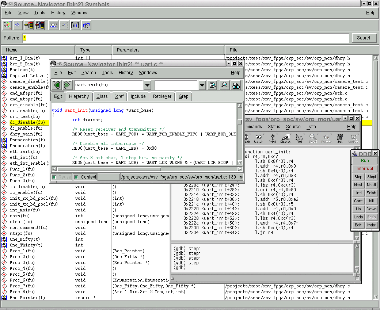Open the Xref tab
The width and height of the screenshot is (380, 310).
119,96
